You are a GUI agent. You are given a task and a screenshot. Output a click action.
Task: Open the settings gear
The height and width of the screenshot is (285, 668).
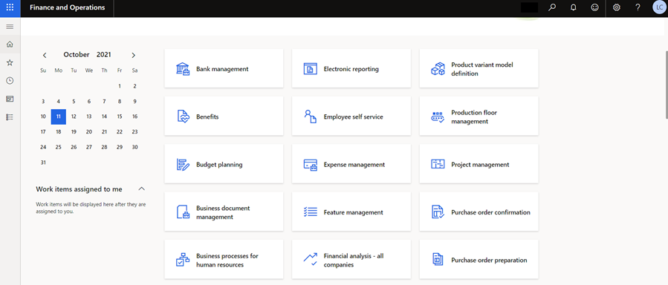pos(617,7)
